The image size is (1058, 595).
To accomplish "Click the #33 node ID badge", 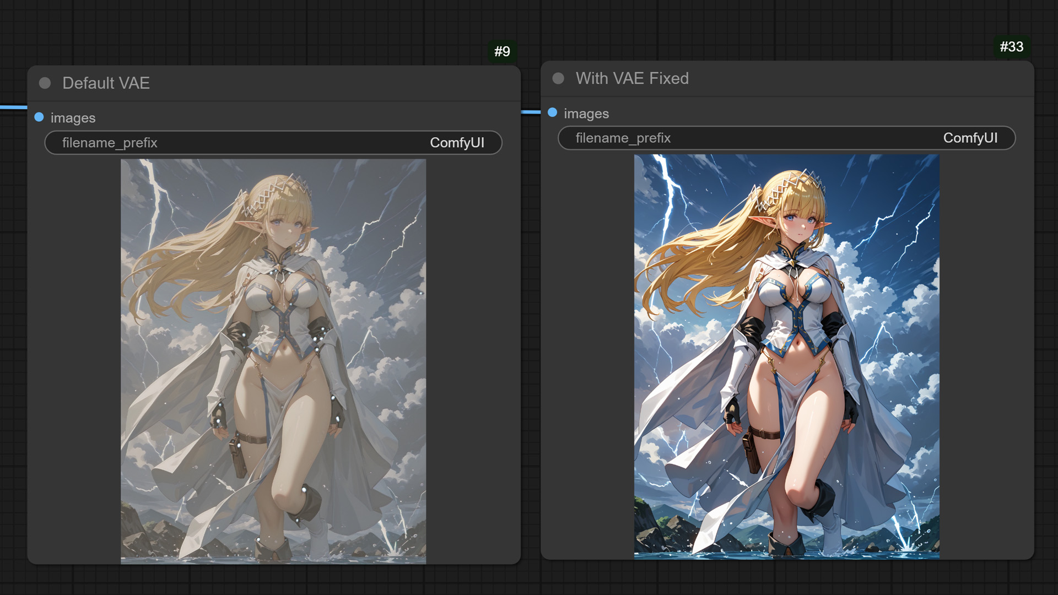I will pos(1012,47).
